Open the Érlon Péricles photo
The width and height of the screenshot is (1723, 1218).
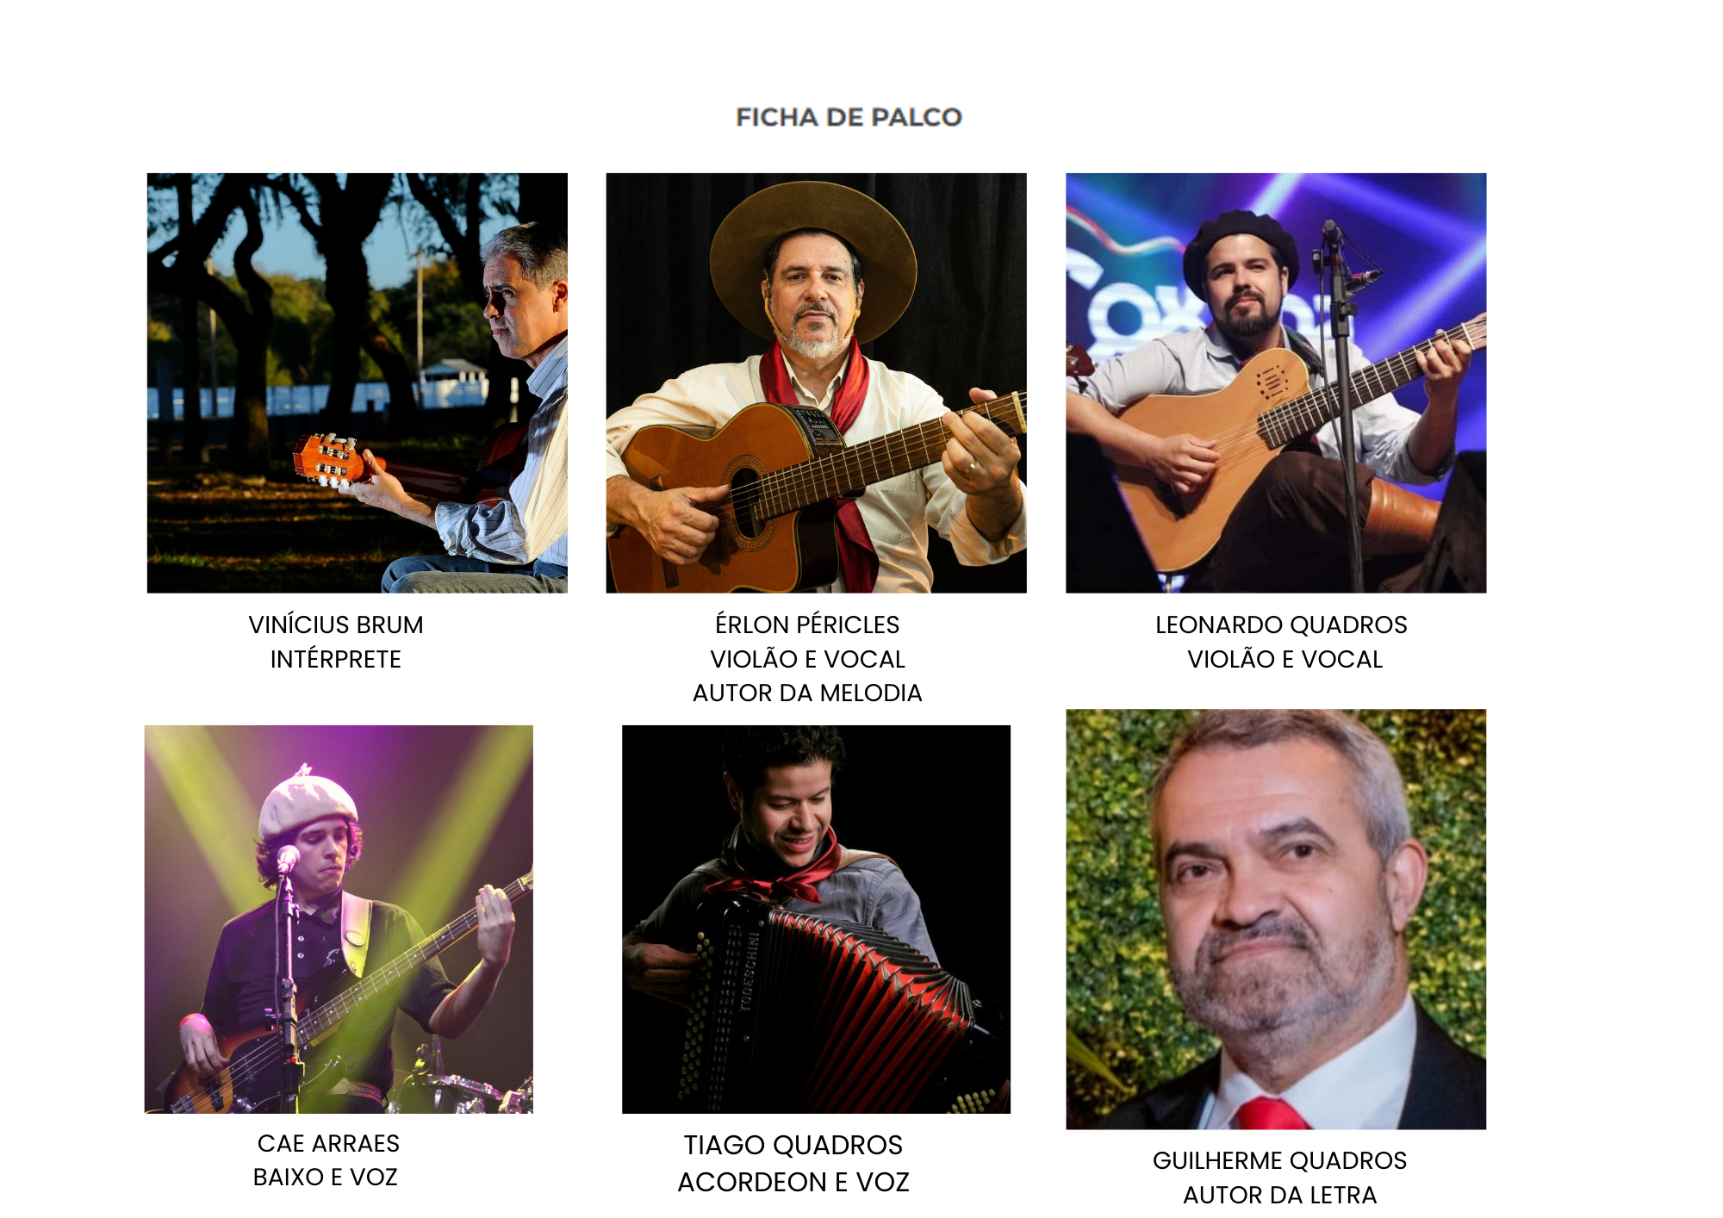(x=816, y=382)
